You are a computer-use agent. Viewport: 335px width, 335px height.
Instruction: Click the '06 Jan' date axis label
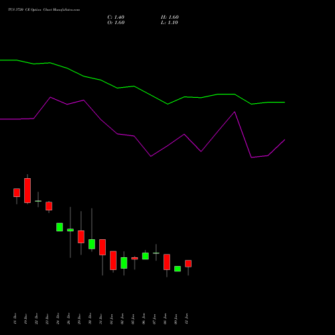(x=143, y=319)
